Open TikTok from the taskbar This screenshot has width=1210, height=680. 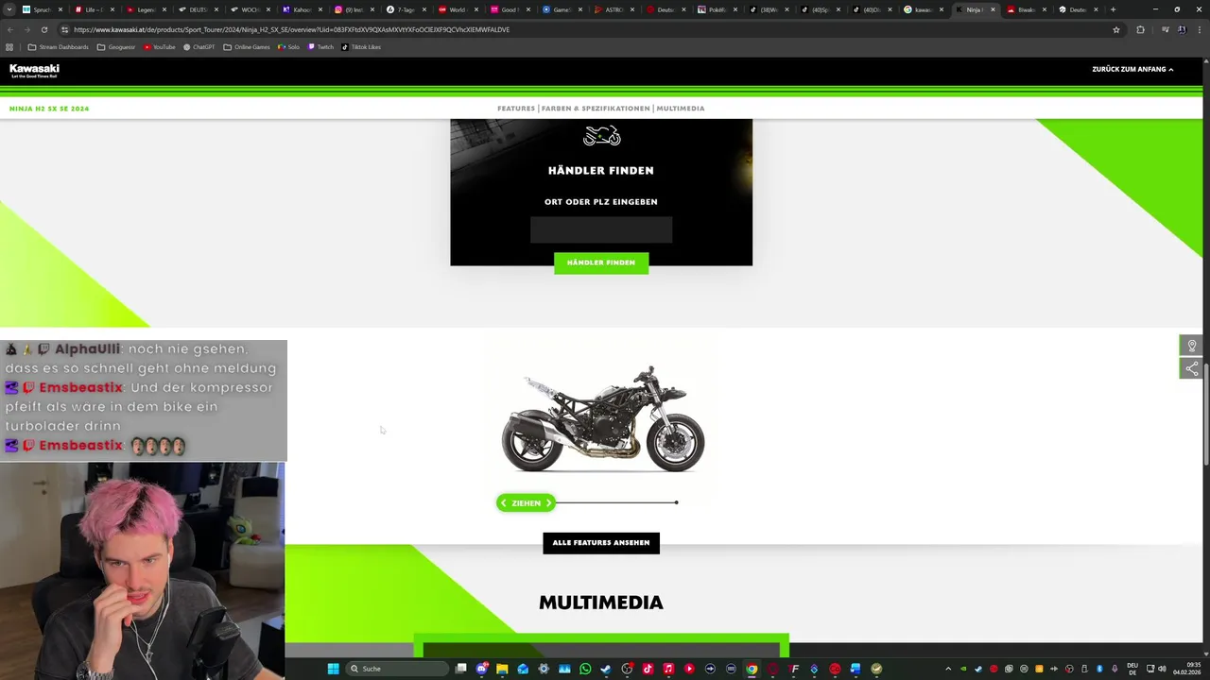coord(648,669)
